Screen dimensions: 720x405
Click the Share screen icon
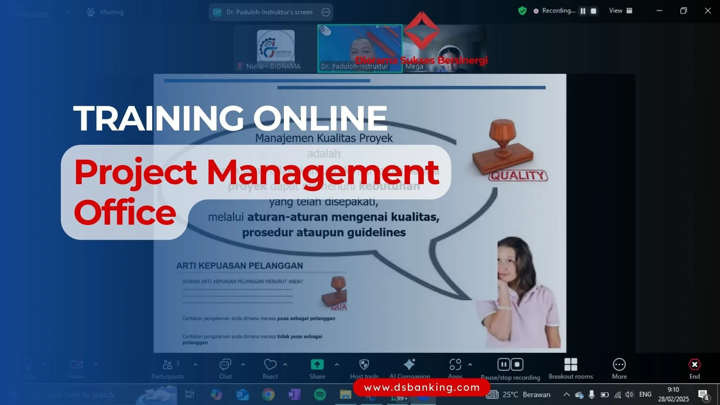point(317,364)
